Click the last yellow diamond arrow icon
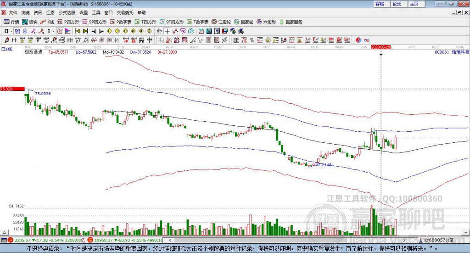Screen dimensions: 470x253 tap(149, 31)
